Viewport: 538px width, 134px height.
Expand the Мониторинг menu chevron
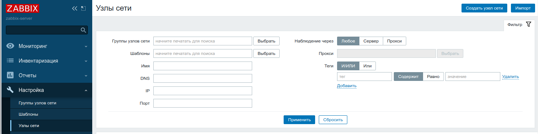[86, 46]
